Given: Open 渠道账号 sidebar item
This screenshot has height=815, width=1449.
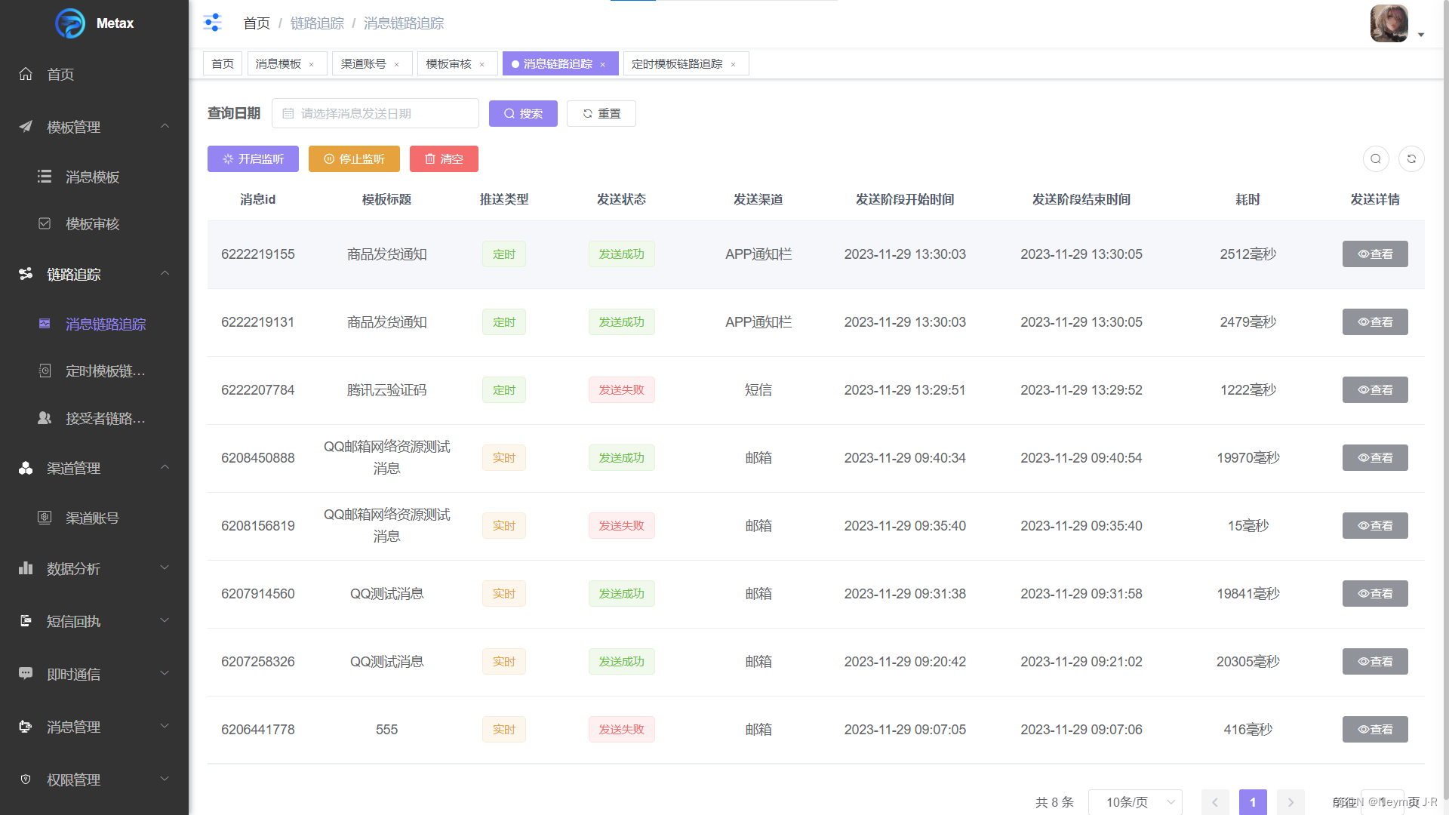Looking at the screenshot, I should (x=92, y=518).
